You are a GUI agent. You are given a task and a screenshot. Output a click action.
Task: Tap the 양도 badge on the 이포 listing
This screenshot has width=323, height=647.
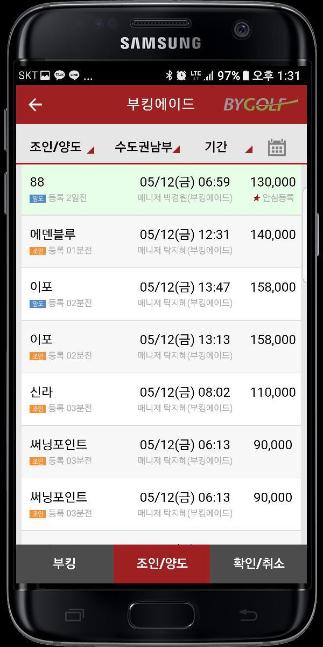(x=37, y=303)
